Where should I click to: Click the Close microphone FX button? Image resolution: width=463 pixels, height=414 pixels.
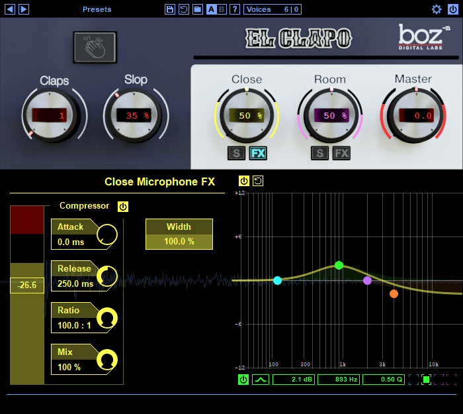pyautogui.click(x=258, y=154)
